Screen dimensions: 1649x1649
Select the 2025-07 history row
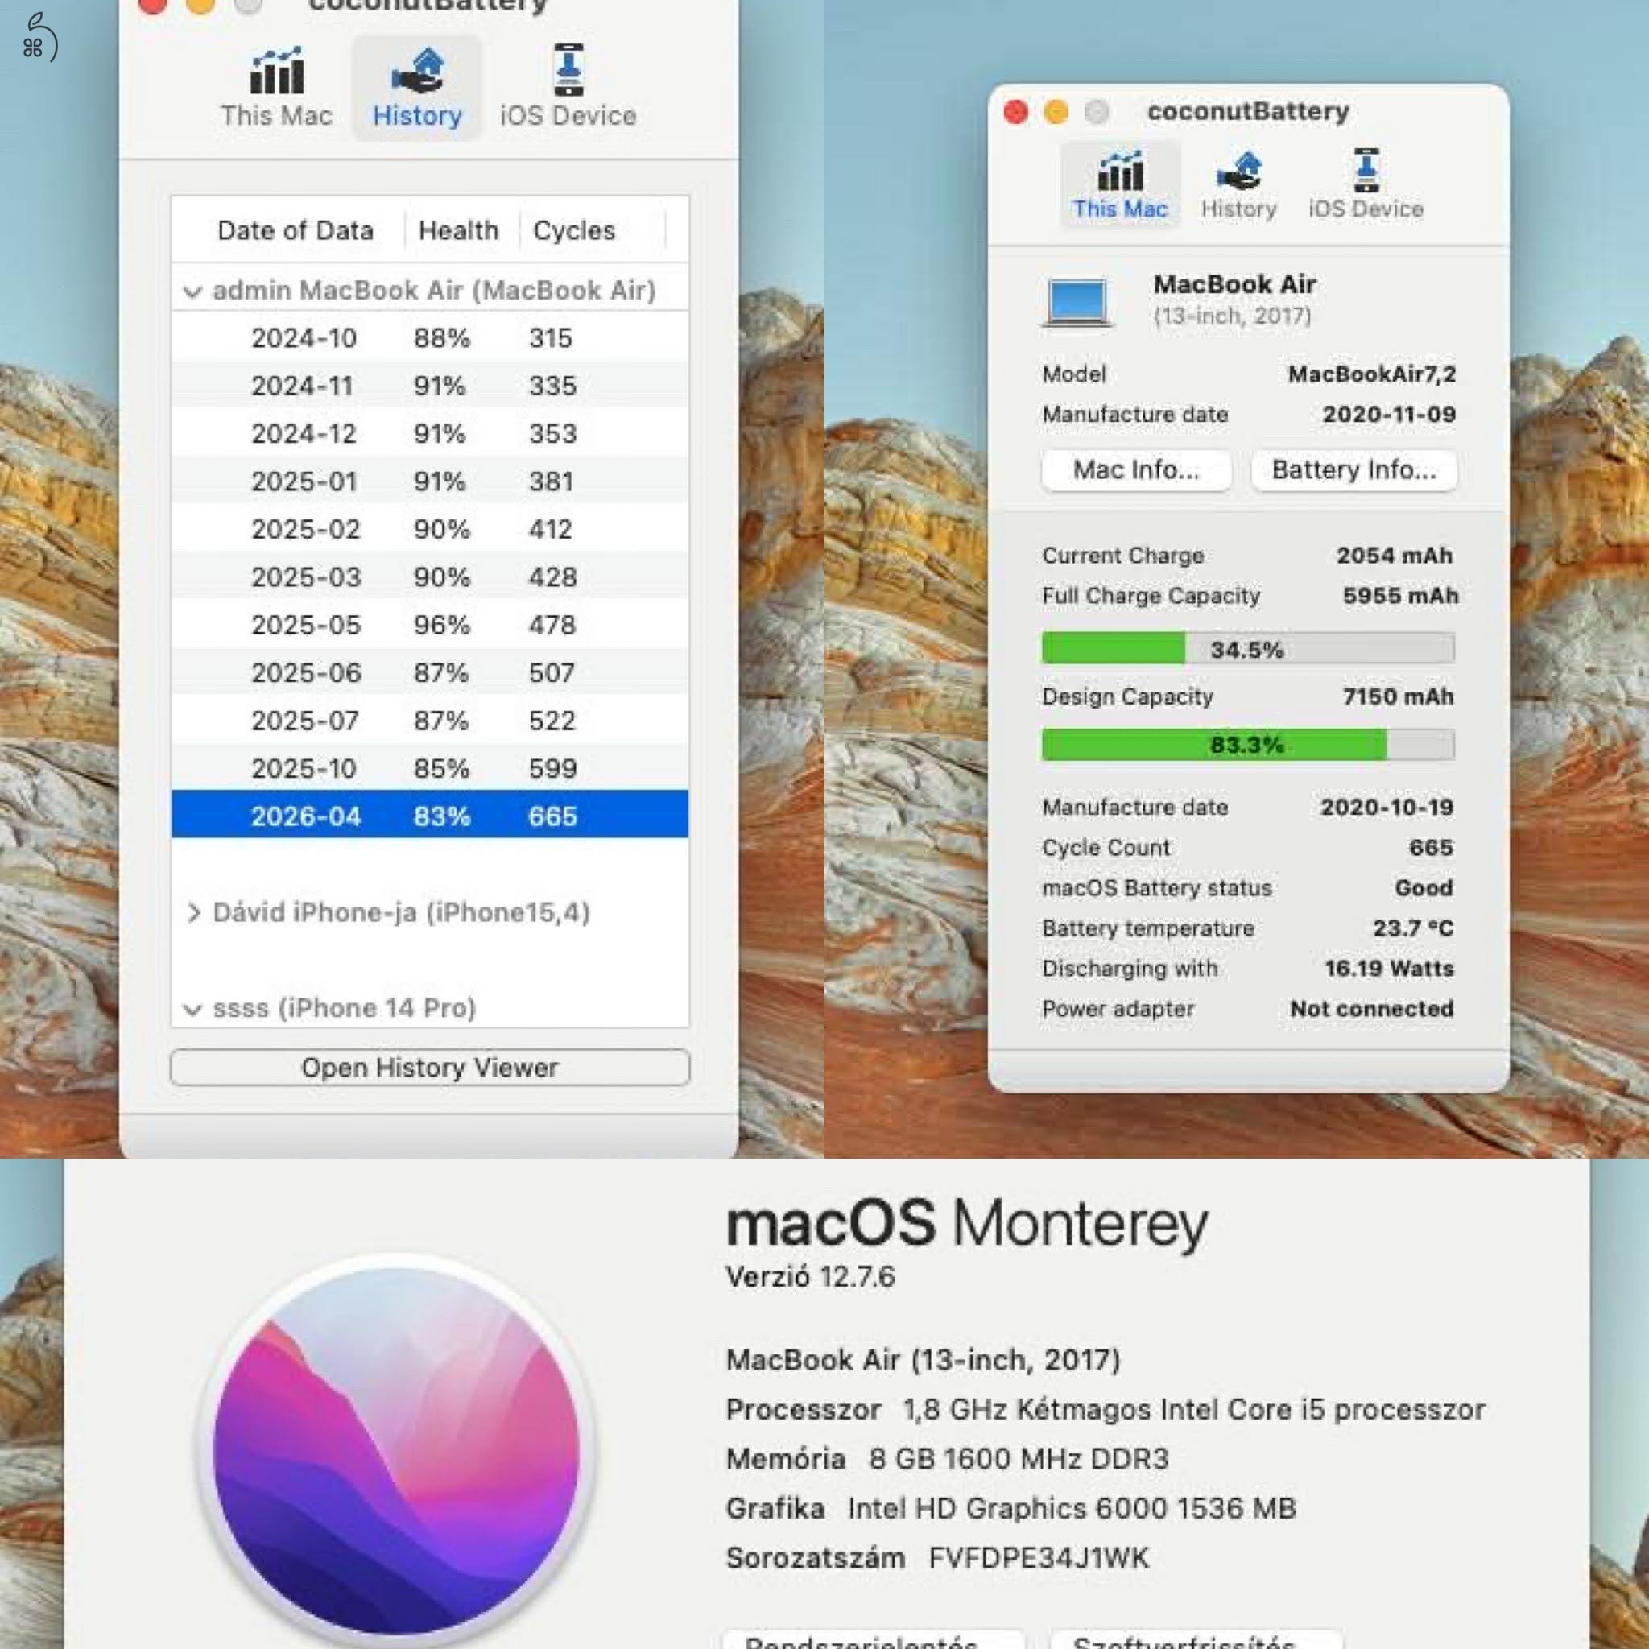[x=430, y=721]
